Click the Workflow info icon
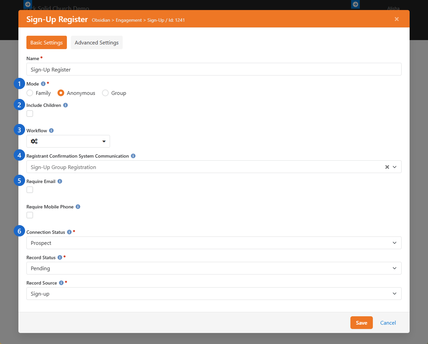Image resolution: width=428 pixels, height=344 pixels. tap(51, 131)
